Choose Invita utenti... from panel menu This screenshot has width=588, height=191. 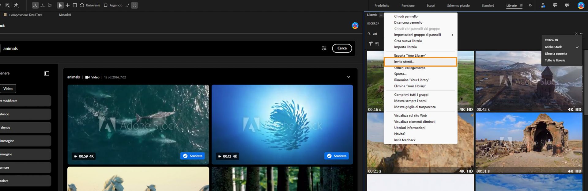click(420, 62)
